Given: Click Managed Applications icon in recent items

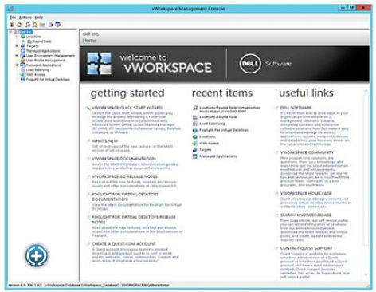Looking at the screenshot, I should 195,156.
